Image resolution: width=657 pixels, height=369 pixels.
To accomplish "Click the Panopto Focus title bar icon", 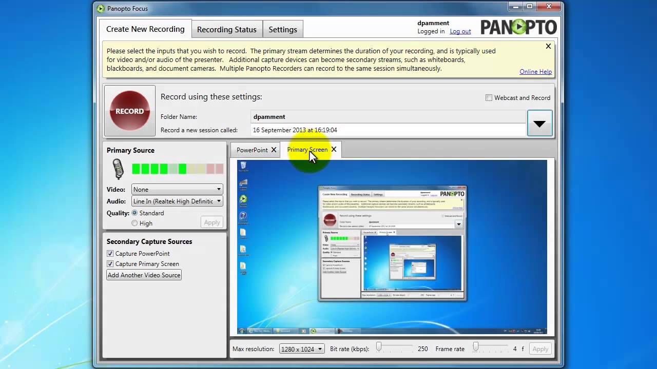I will (x=101, y=8).
